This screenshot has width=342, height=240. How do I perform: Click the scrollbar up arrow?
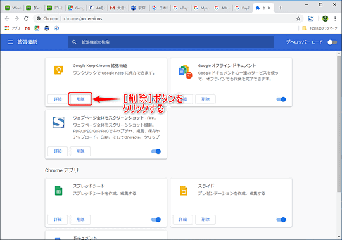339,53
